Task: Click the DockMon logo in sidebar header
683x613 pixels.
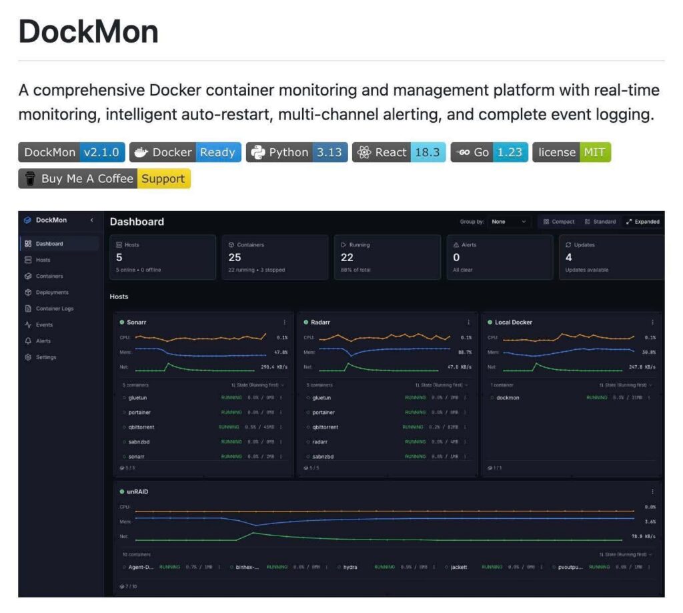Action: click(27, 220)
